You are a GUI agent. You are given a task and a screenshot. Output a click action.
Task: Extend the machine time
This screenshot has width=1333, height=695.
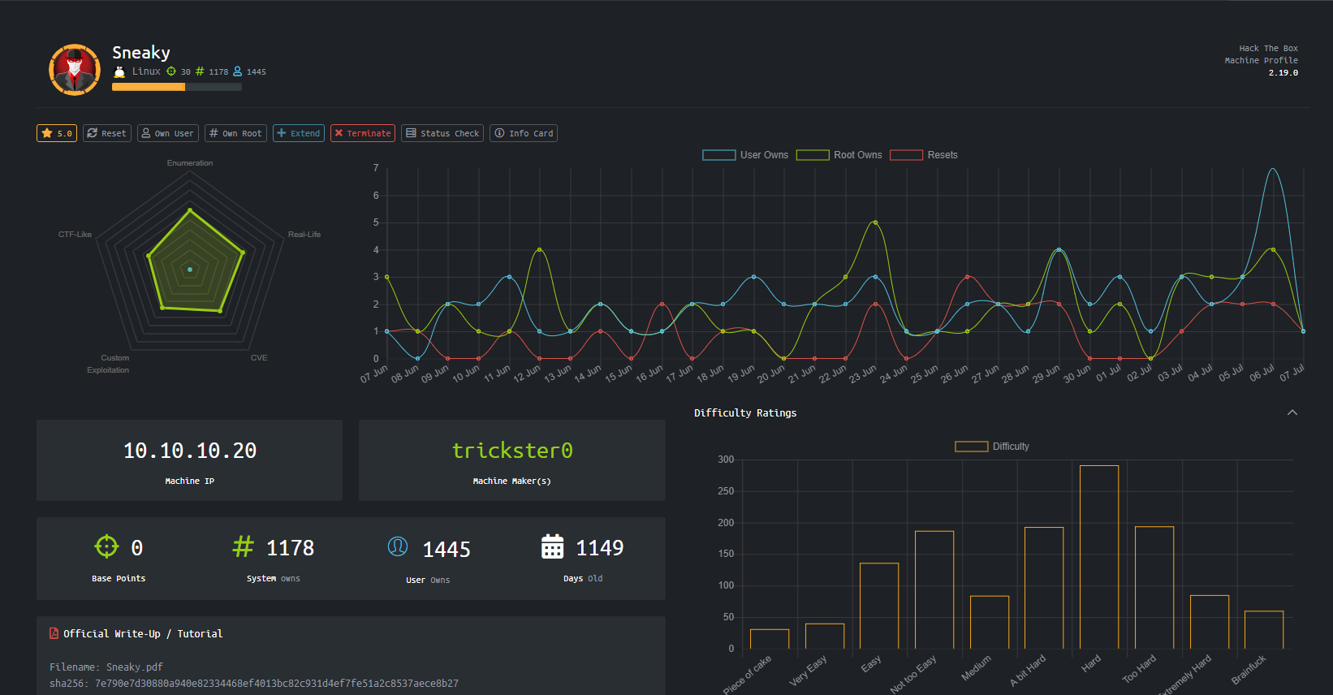[299, 133]
